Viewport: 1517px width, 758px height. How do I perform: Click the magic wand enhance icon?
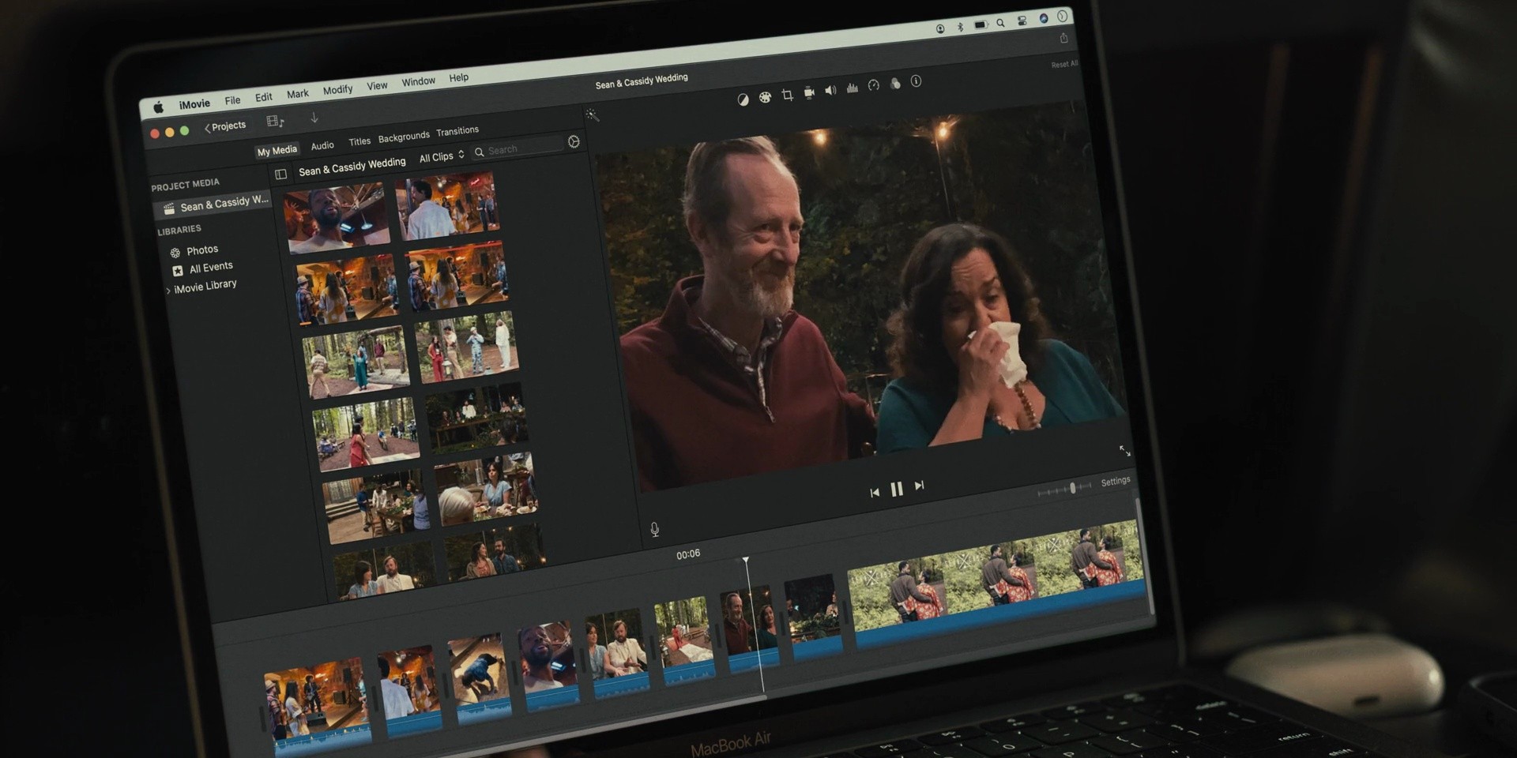(592, 116)
